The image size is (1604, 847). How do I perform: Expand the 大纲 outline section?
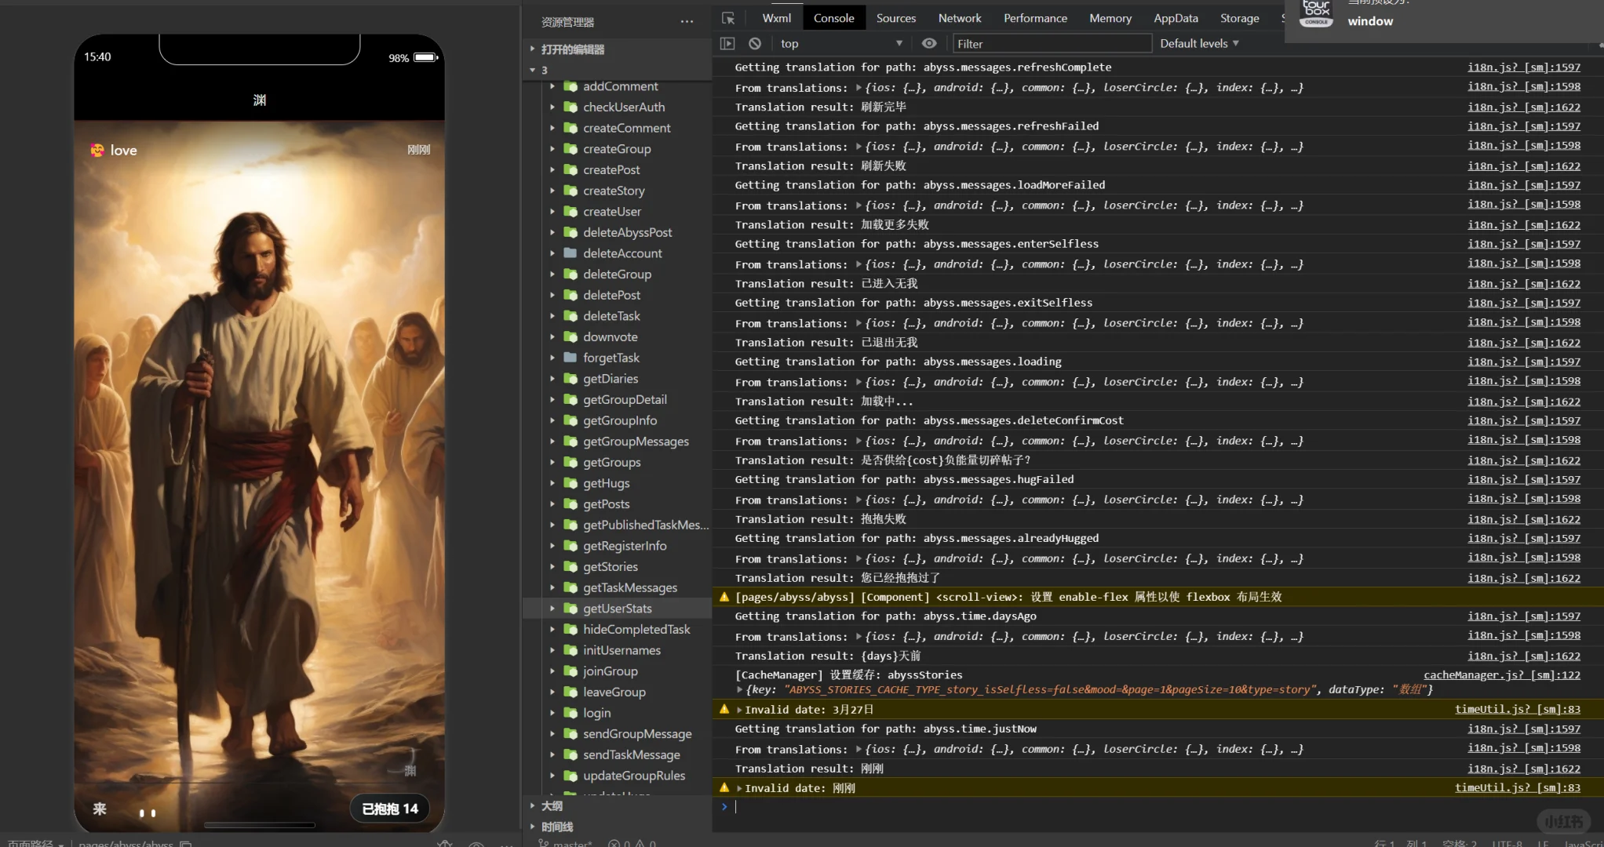552,806
